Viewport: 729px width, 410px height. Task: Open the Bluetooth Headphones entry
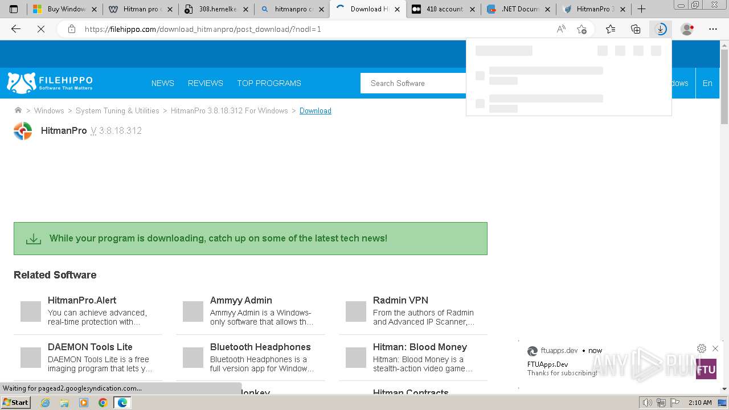(x=251, y=358)
